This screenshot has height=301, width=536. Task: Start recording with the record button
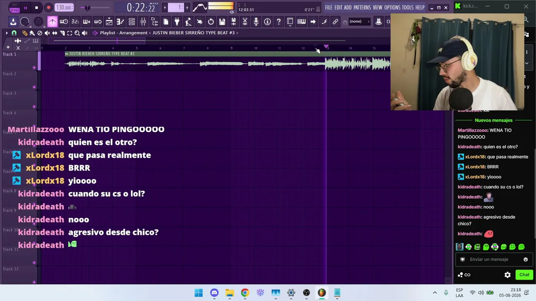pos(48,8)
